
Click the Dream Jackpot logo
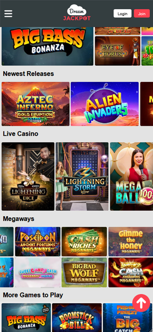pyautogui.click(x=77, y=13)
